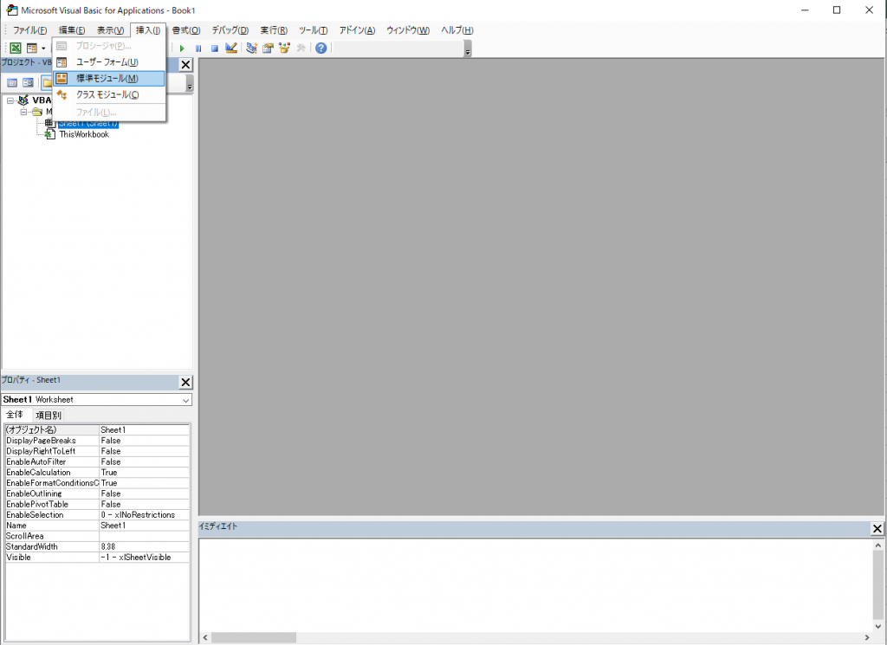
Task: Click the blue Help question mark icon
Action: 320,48
